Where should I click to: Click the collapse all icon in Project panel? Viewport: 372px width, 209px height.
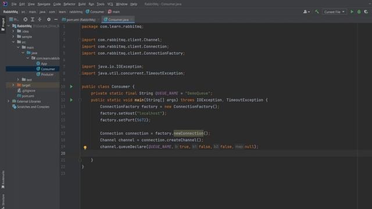[x=40, y=19]
